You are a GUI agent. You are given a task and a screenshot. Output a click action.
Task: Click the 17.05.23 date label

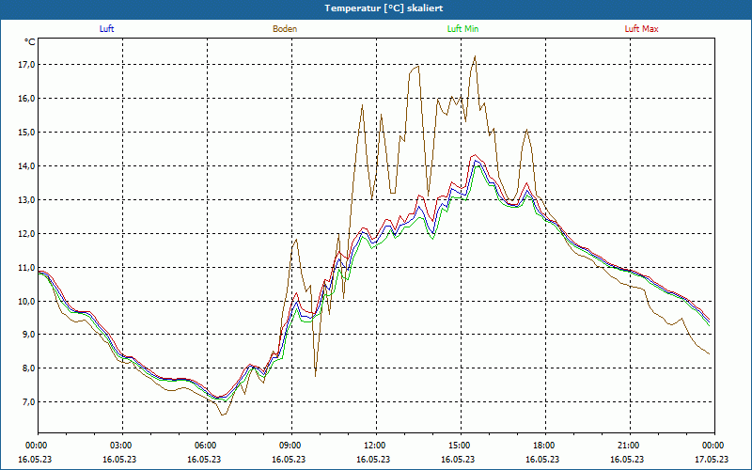pos(712,459)
